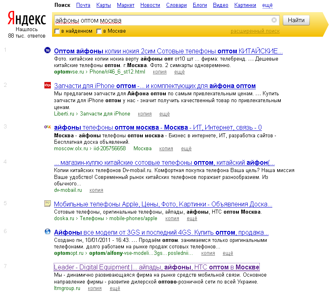This screenshot has width=330, height=294.
Task: Open the Картинки service tab
Action: [x=245, y=5]
